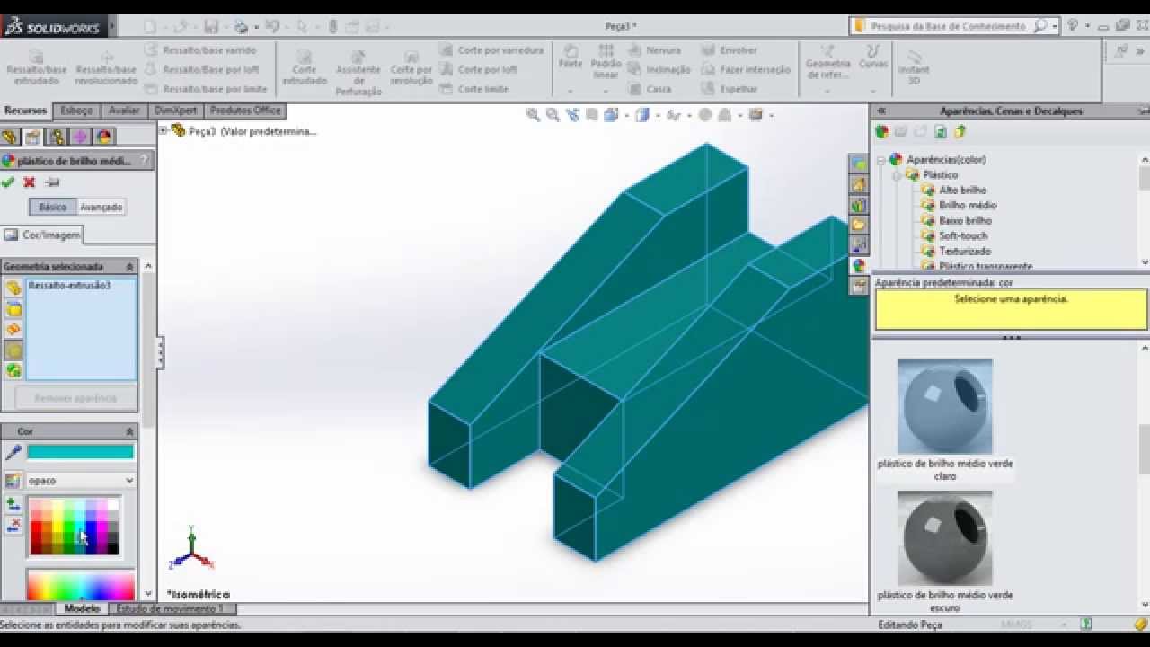Click the Section View icon
The width and height of the screenshot is (1150, 647).
tap(591, 115)
